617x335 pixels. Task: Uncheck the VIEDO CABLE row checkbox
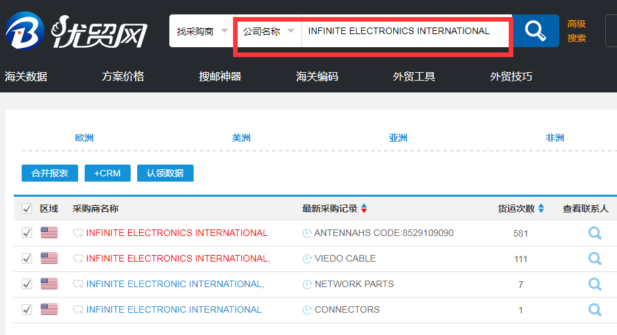[x=27, y=258]
